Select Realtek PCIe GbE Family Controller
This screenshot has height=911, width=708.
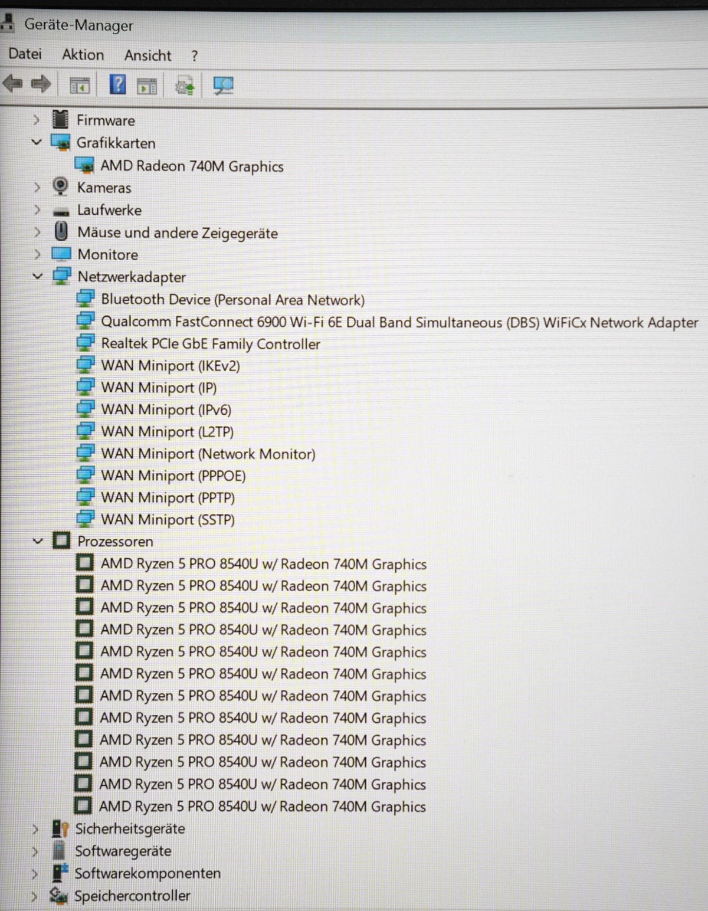click(211, 343)
